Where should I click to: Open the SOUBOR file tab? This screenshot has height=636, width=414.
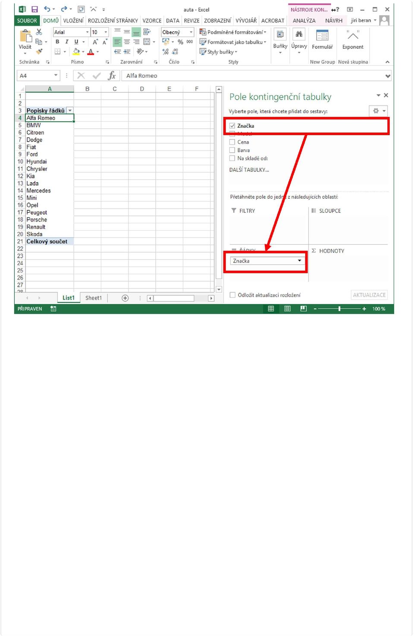click(x=27, y=20)
